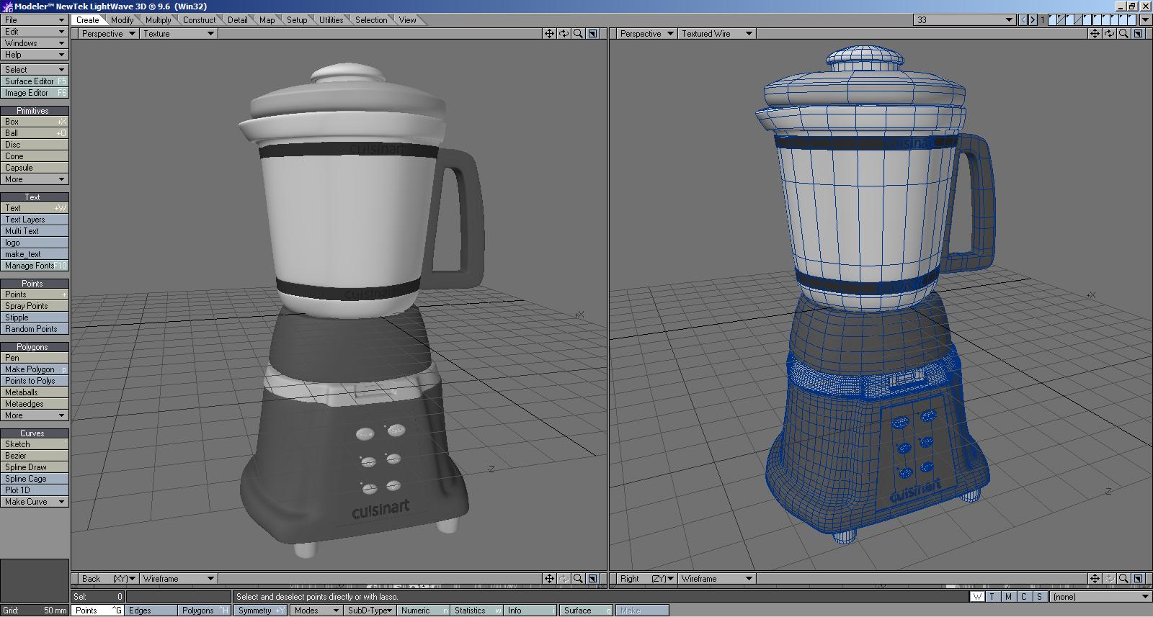
Task: Open the (none) vertex map dropdown
Action: coord(1100,597)
